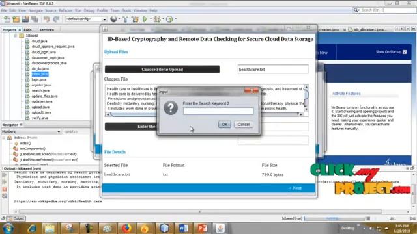Viewport: 417px width, 234px height.
Task: Open the Source menu
Action: tap(51, 10)
